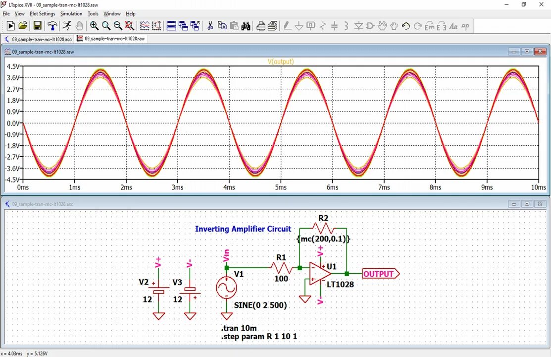Open Control Panel hammer icon
551x357 pixels.
click(52, 26)
